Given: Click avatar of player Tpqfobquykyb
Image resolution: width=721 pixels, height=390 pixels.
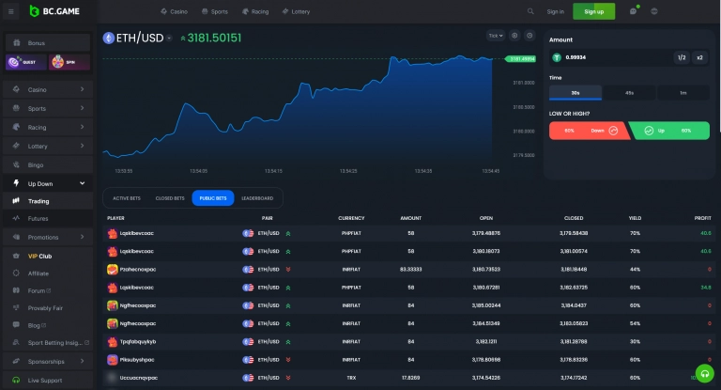Looking at the screenshot, I should [x=113, y=342].
